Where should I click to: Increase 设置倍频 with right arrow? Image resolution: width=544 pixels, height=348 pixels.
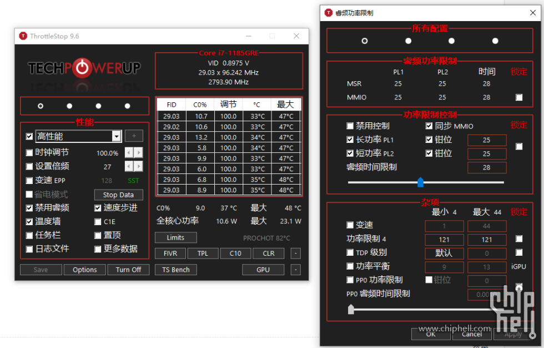138,166
